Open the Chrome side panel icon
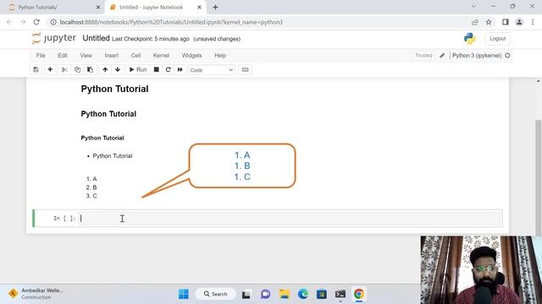Viewport: 542px width, 304px height. coord(506,22)
